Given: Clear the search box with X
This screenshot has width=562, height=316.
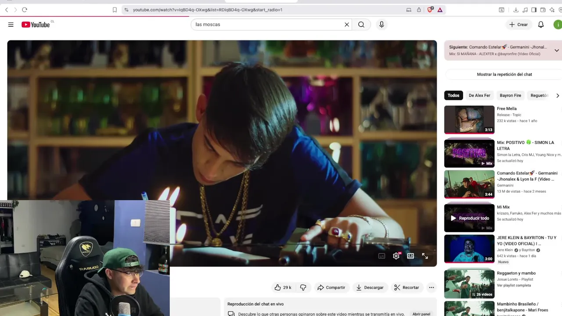Looking at the screenshot, I should coord(347,25).
